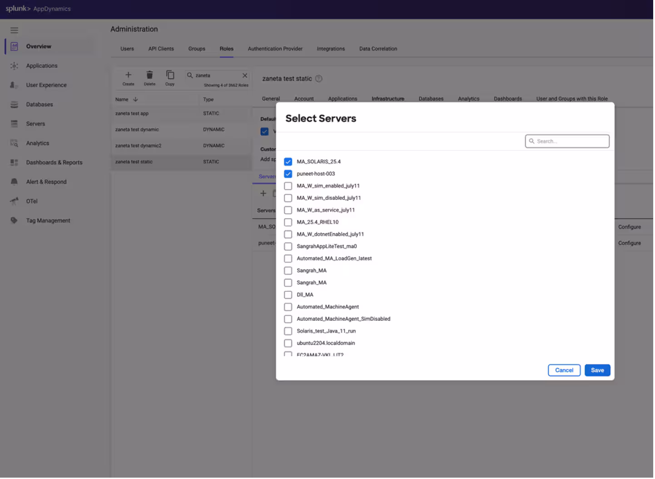This screenshot has height=479, width=655.
Task: Open Databases in the left sidebar
Action: pyautogui.click(x=39, y=105)
